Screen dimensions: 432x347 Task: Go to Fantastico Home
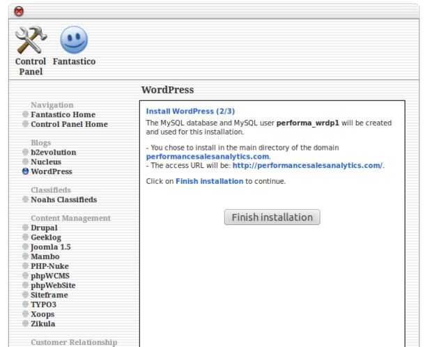[63, 114]
